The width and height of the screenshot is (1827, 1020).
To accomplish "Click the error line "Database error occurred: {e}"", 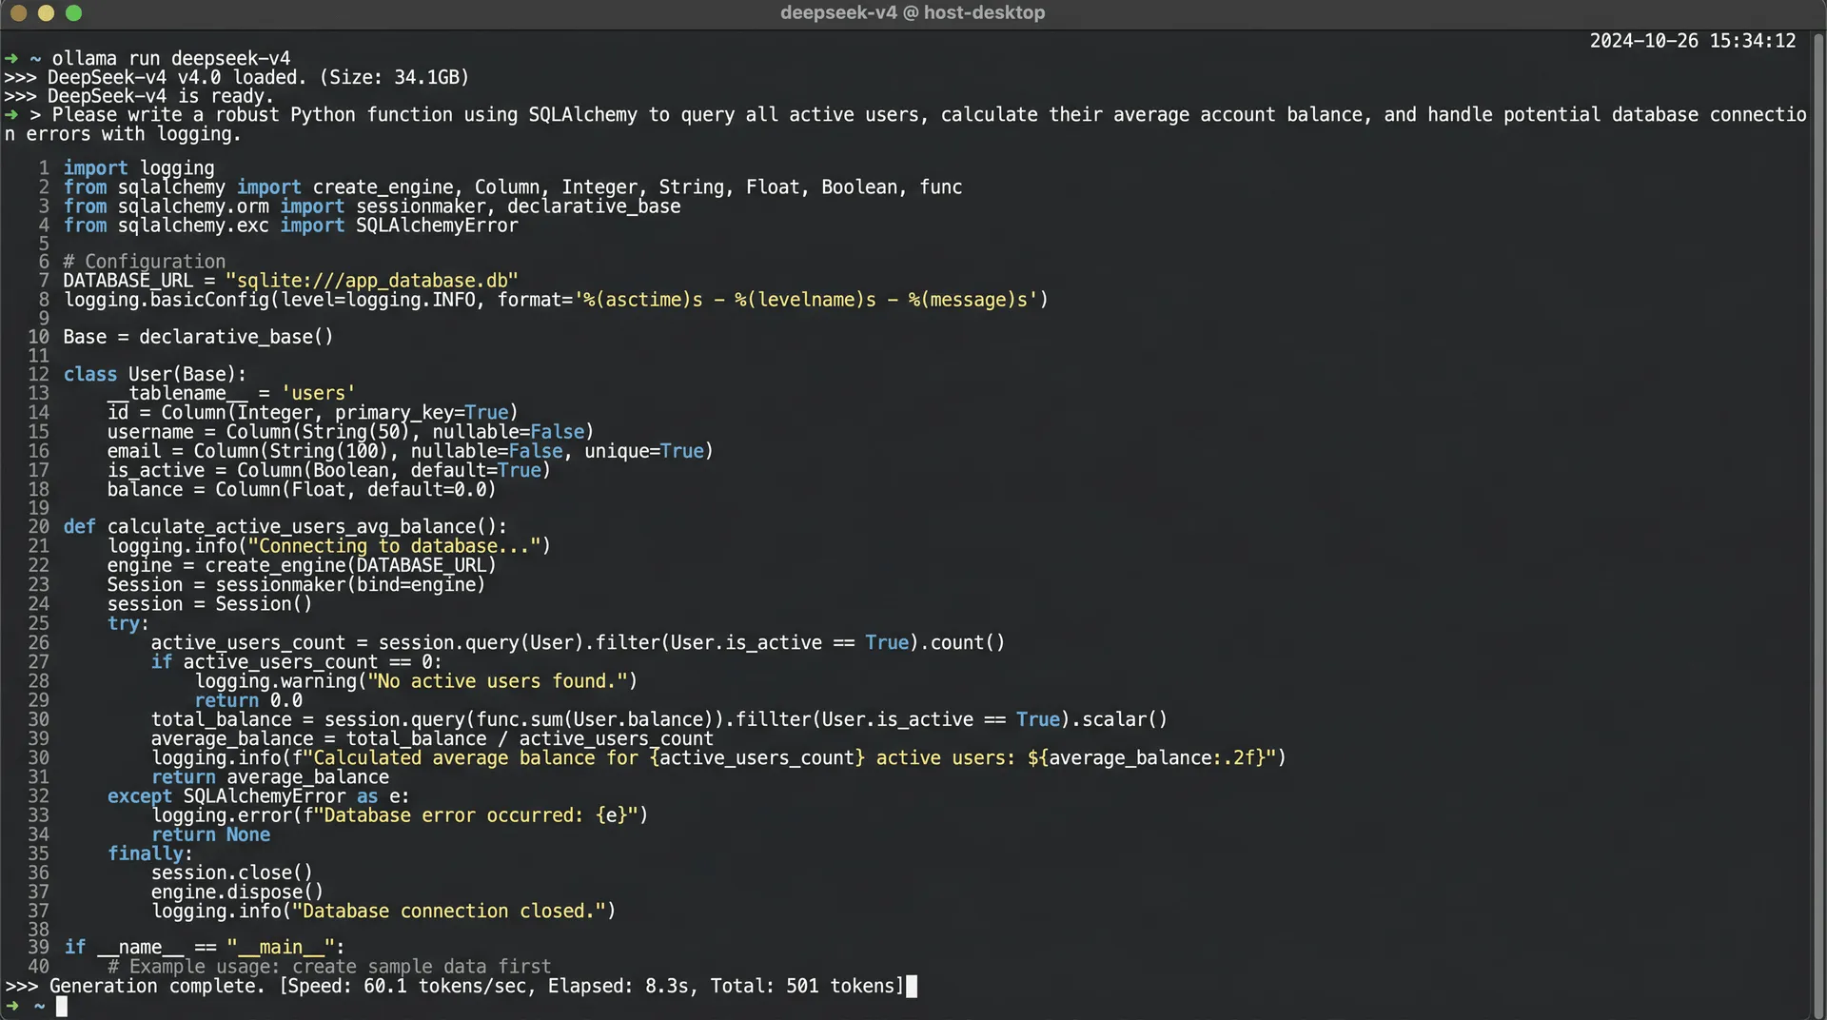I will point(400,815).
